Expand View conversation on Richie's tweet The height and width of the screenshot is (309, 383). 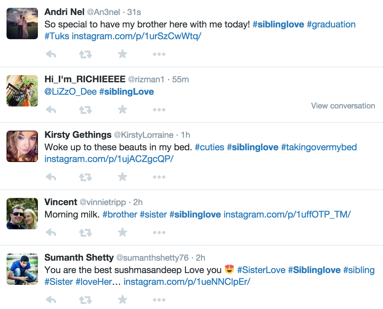coord(343,106)
